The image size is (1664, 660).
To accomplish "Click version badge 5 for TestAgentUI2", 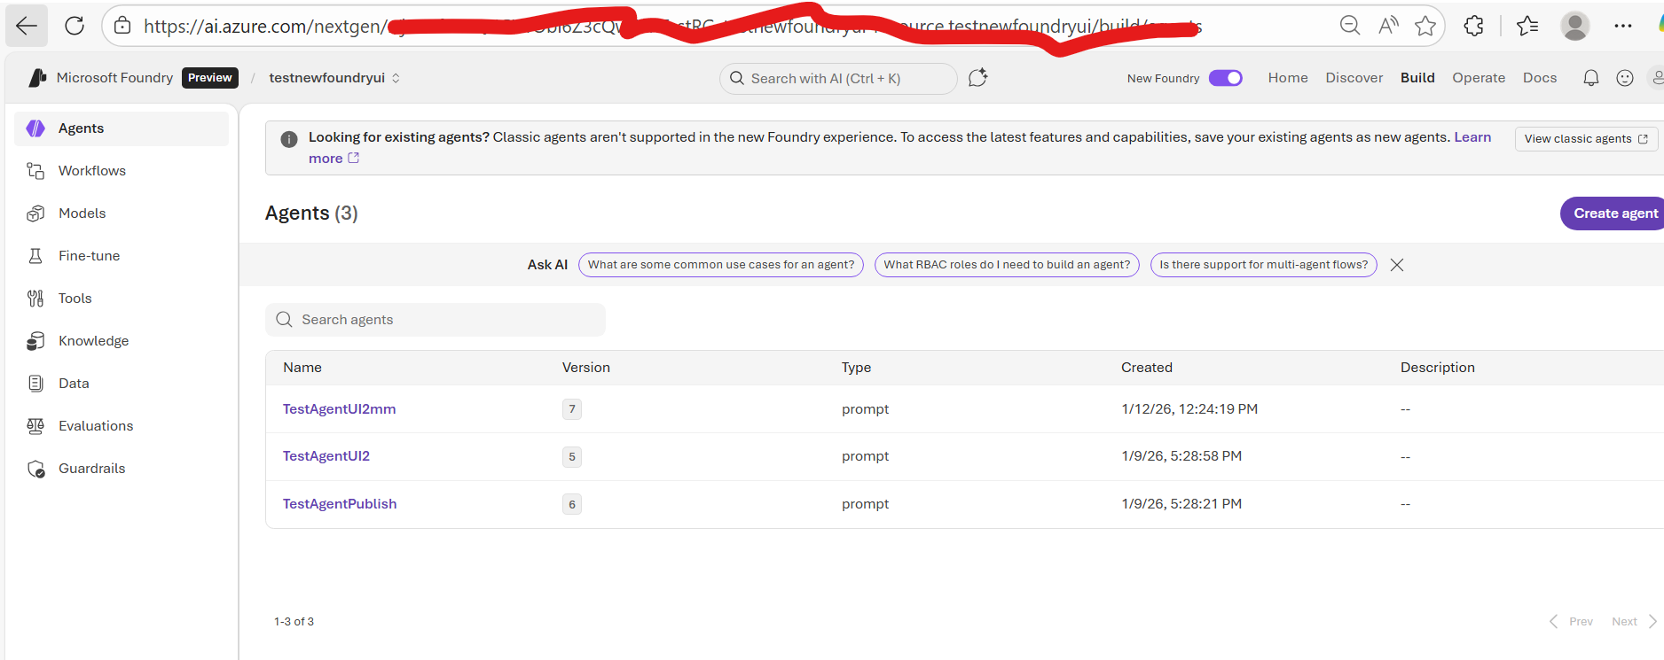I will tap(572, 457).
